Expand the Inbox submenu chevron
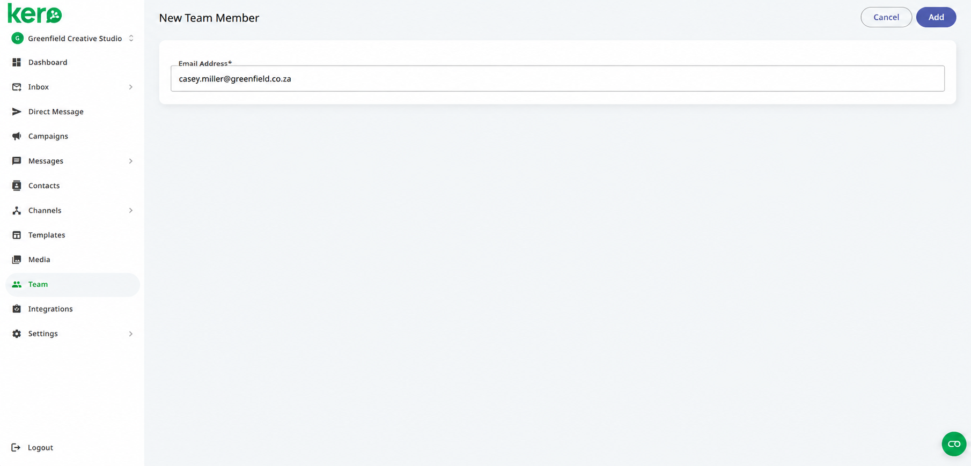 pyautogui.click(x=130, y=87)
